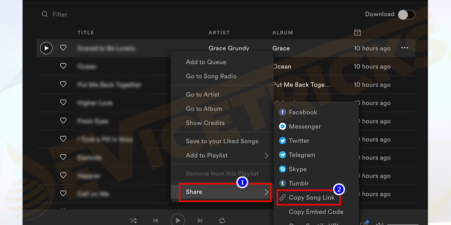This screenshot has width=451, height=225.
Task: Click the calendar date-added column icon
Action: click(357, 32)
